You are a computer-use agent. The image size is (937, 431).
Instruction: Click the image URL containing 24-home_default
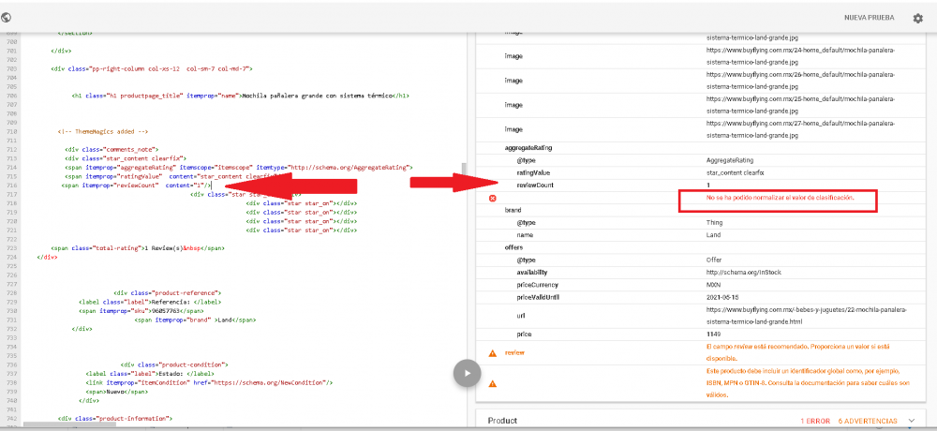pyautogui.click(x=801, y=55)
